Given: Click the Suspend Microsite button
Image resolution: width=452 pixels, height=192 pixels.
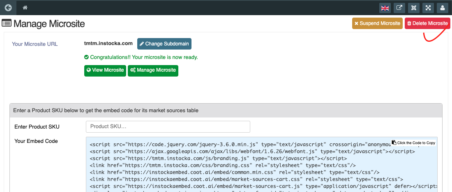Looking at the screenshot, I should (x=377, y=23).
